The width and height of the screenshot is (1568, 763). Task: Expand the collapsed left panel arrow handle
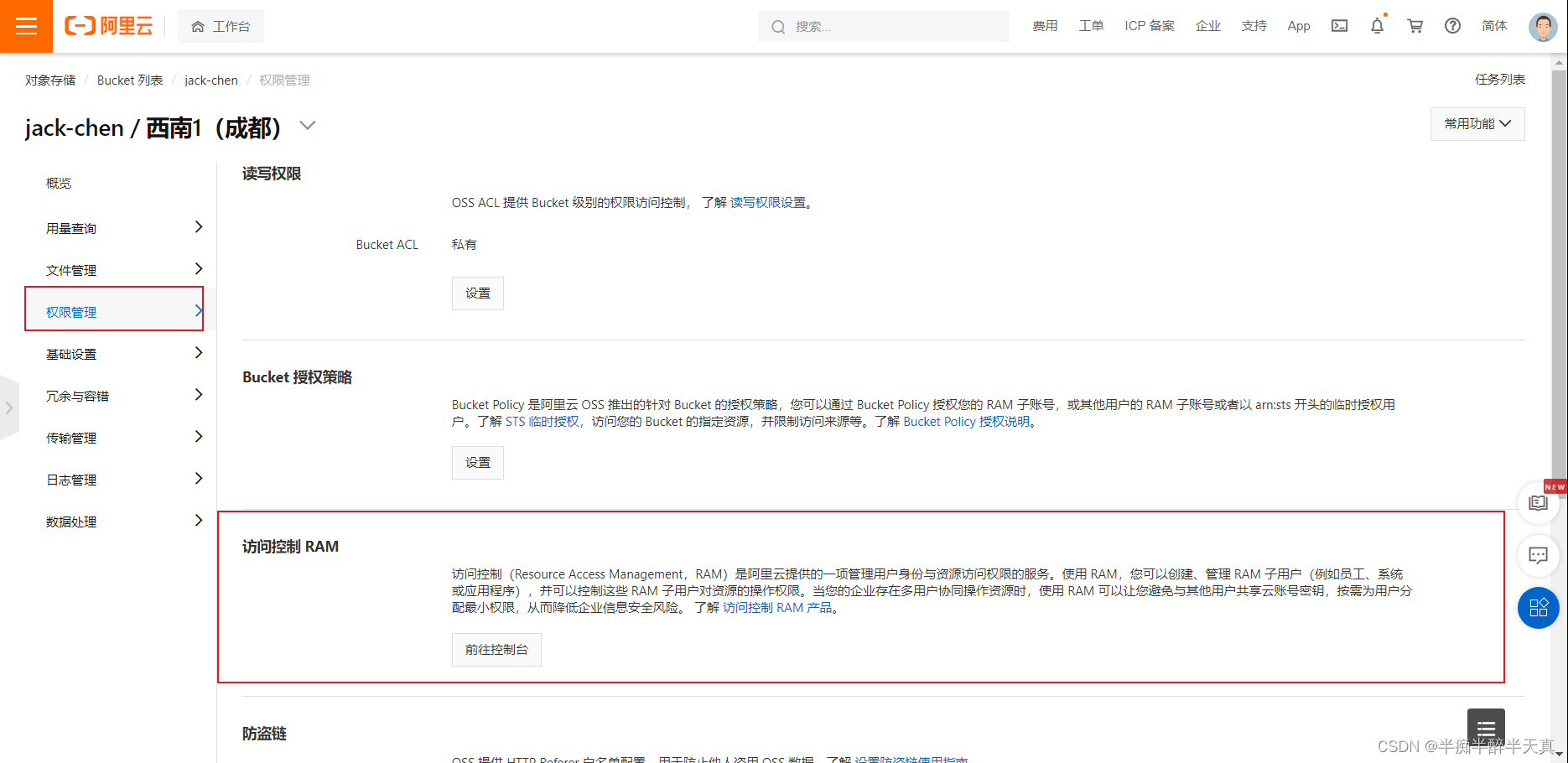8,407
